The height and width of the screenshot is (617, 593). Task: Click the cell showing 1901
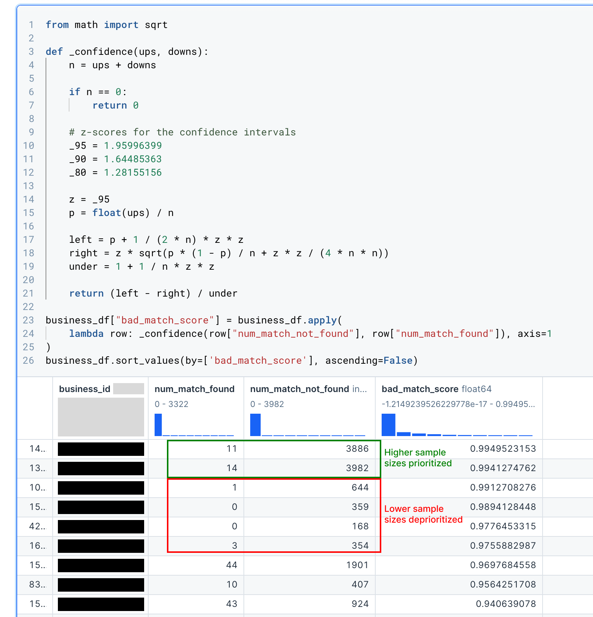coord(357,565)
